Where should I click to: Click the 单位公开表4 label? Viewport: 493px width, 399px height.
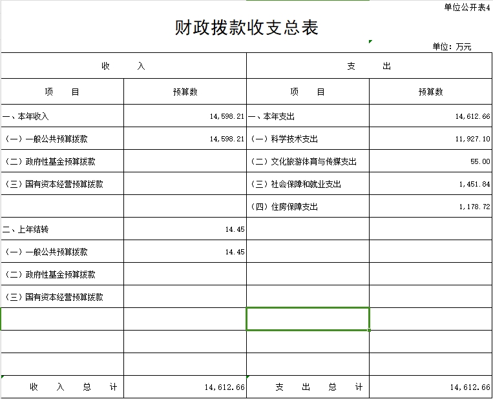467,7
